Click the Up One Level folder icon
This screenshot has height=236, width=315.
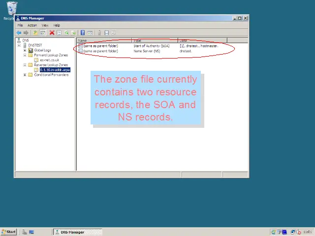coord(35,33)
